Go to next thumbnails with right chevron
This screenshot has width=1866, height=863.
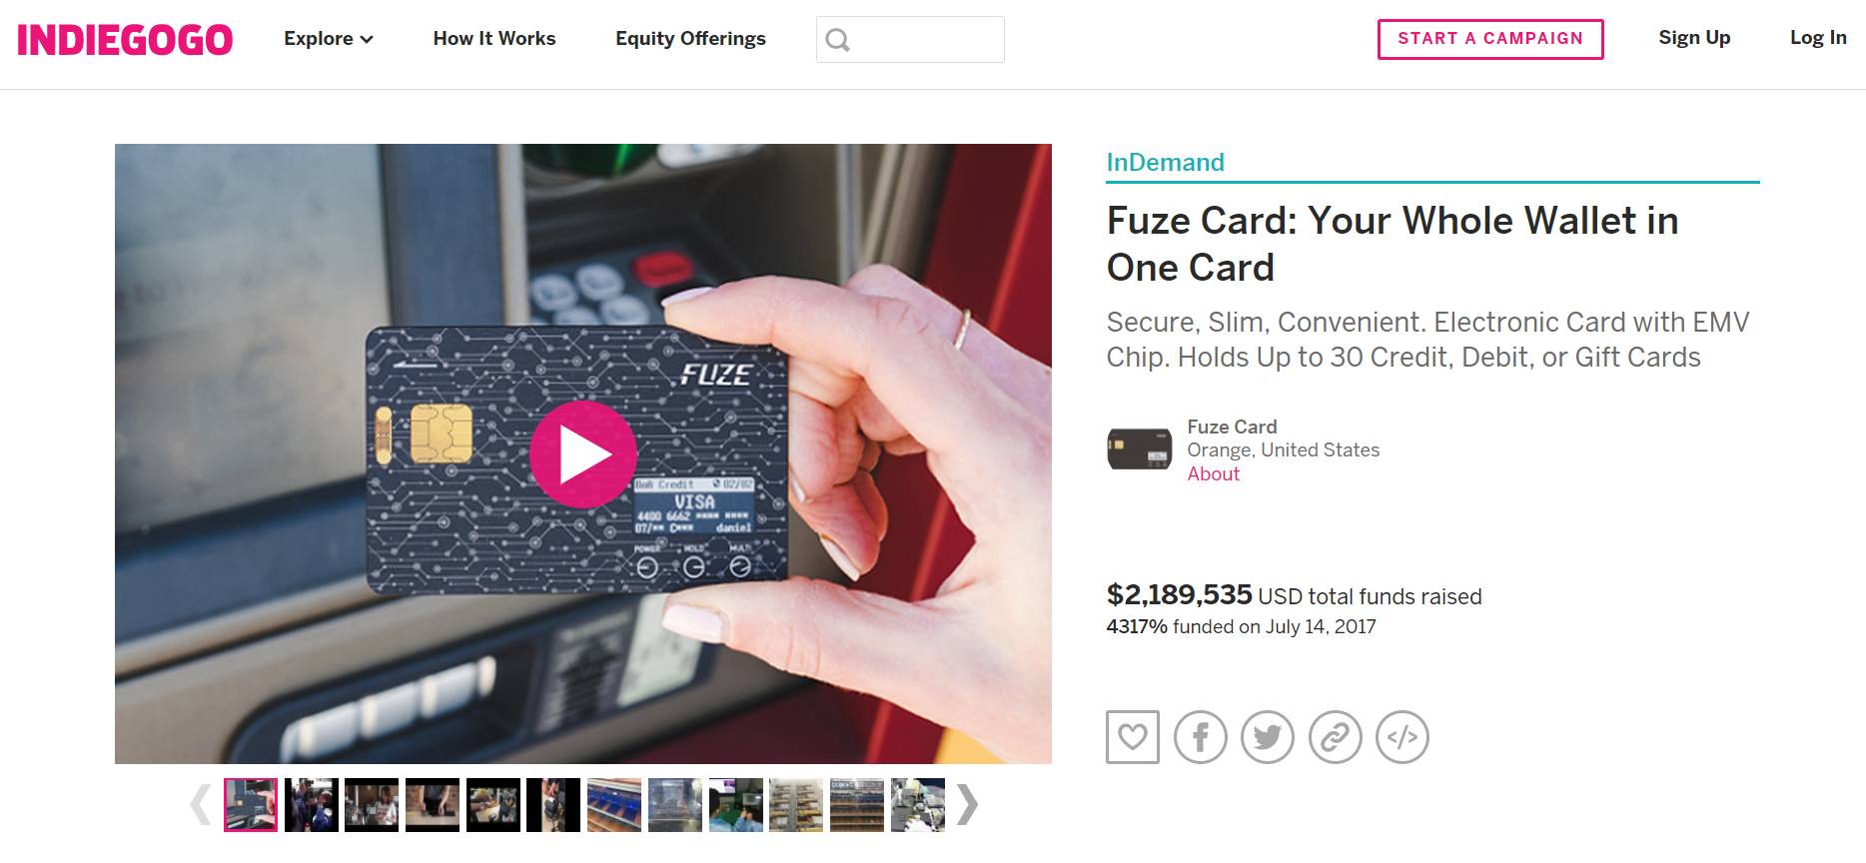(x=966, y=804)
